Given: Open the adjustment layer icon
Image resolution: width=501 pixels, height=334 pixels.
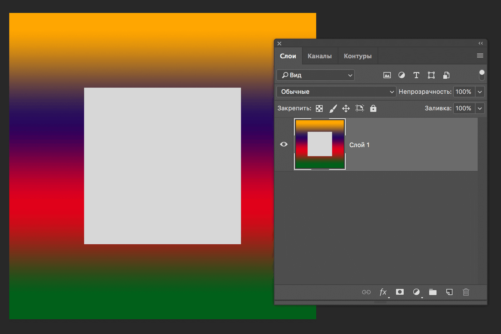Looking at the screenshot, I should pos(416,292).
